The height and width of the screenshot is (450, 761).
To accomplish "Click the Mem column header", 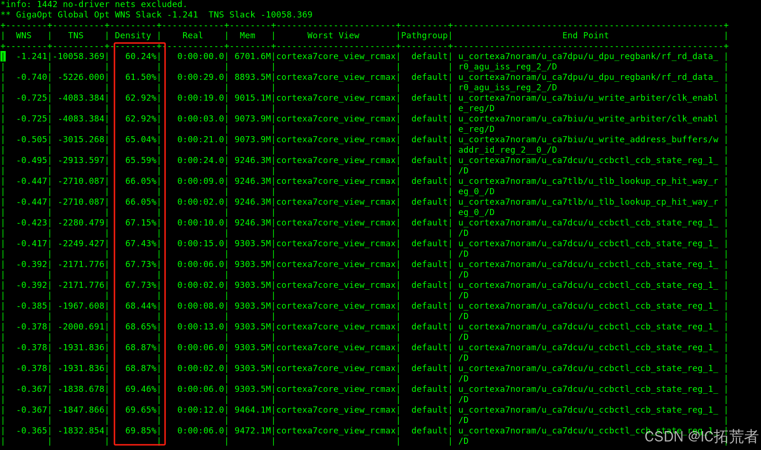I will (247, 35).
